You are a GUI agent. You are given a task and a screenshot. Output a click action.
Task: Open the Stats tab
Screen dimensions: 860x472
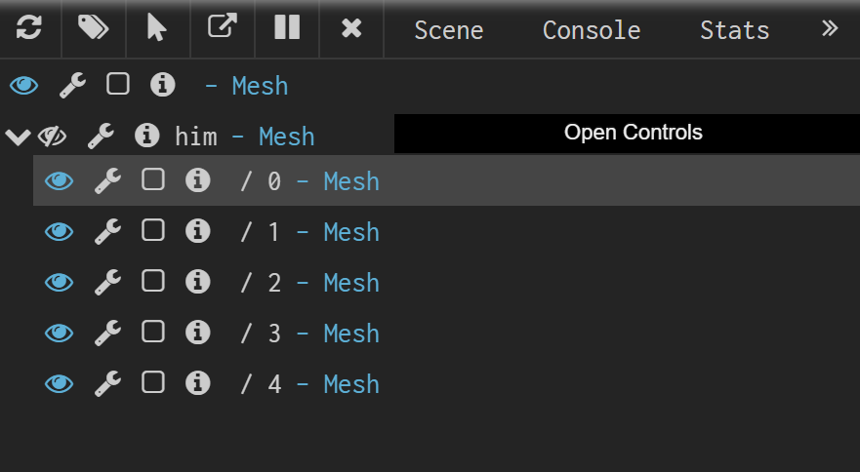coord(735,30)
